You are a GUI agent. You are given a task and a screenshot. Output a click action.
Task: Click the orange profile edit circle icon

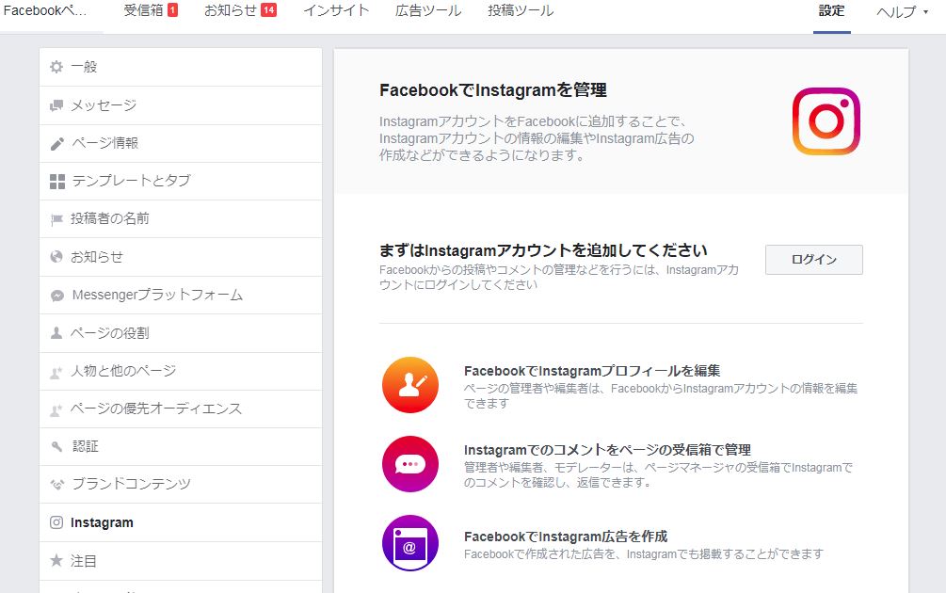click(x=410, y=385)
